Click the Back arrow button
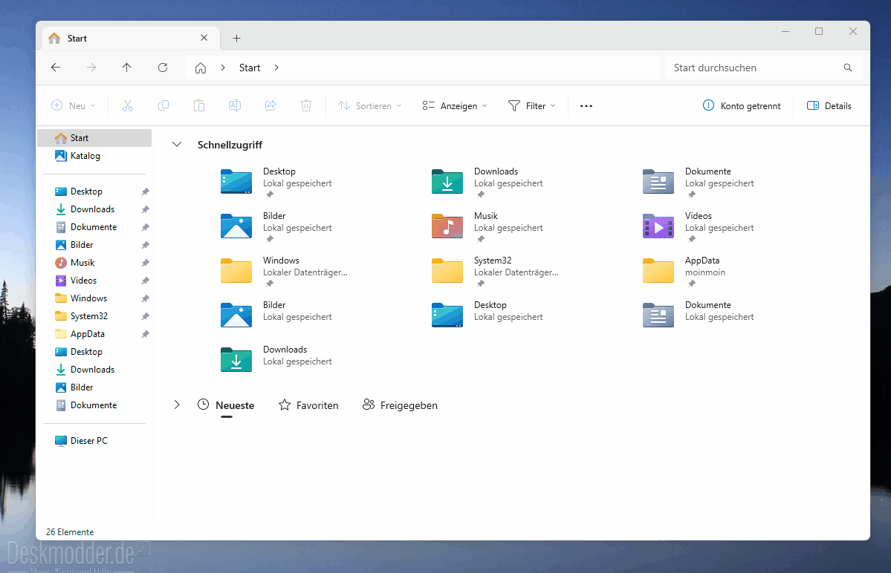 pyautogui.click(x=56, y=68)
